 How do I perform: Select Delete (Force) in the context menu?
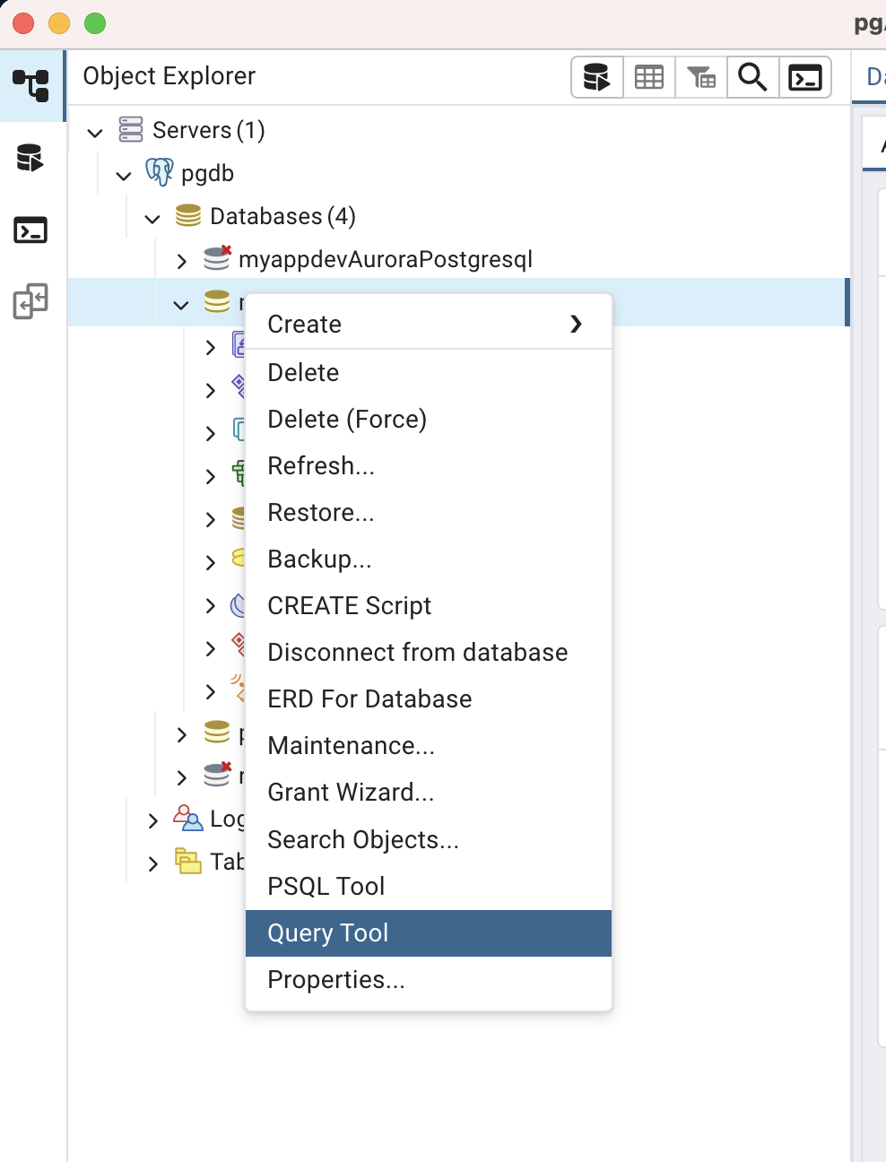click(x=429, y=419)
